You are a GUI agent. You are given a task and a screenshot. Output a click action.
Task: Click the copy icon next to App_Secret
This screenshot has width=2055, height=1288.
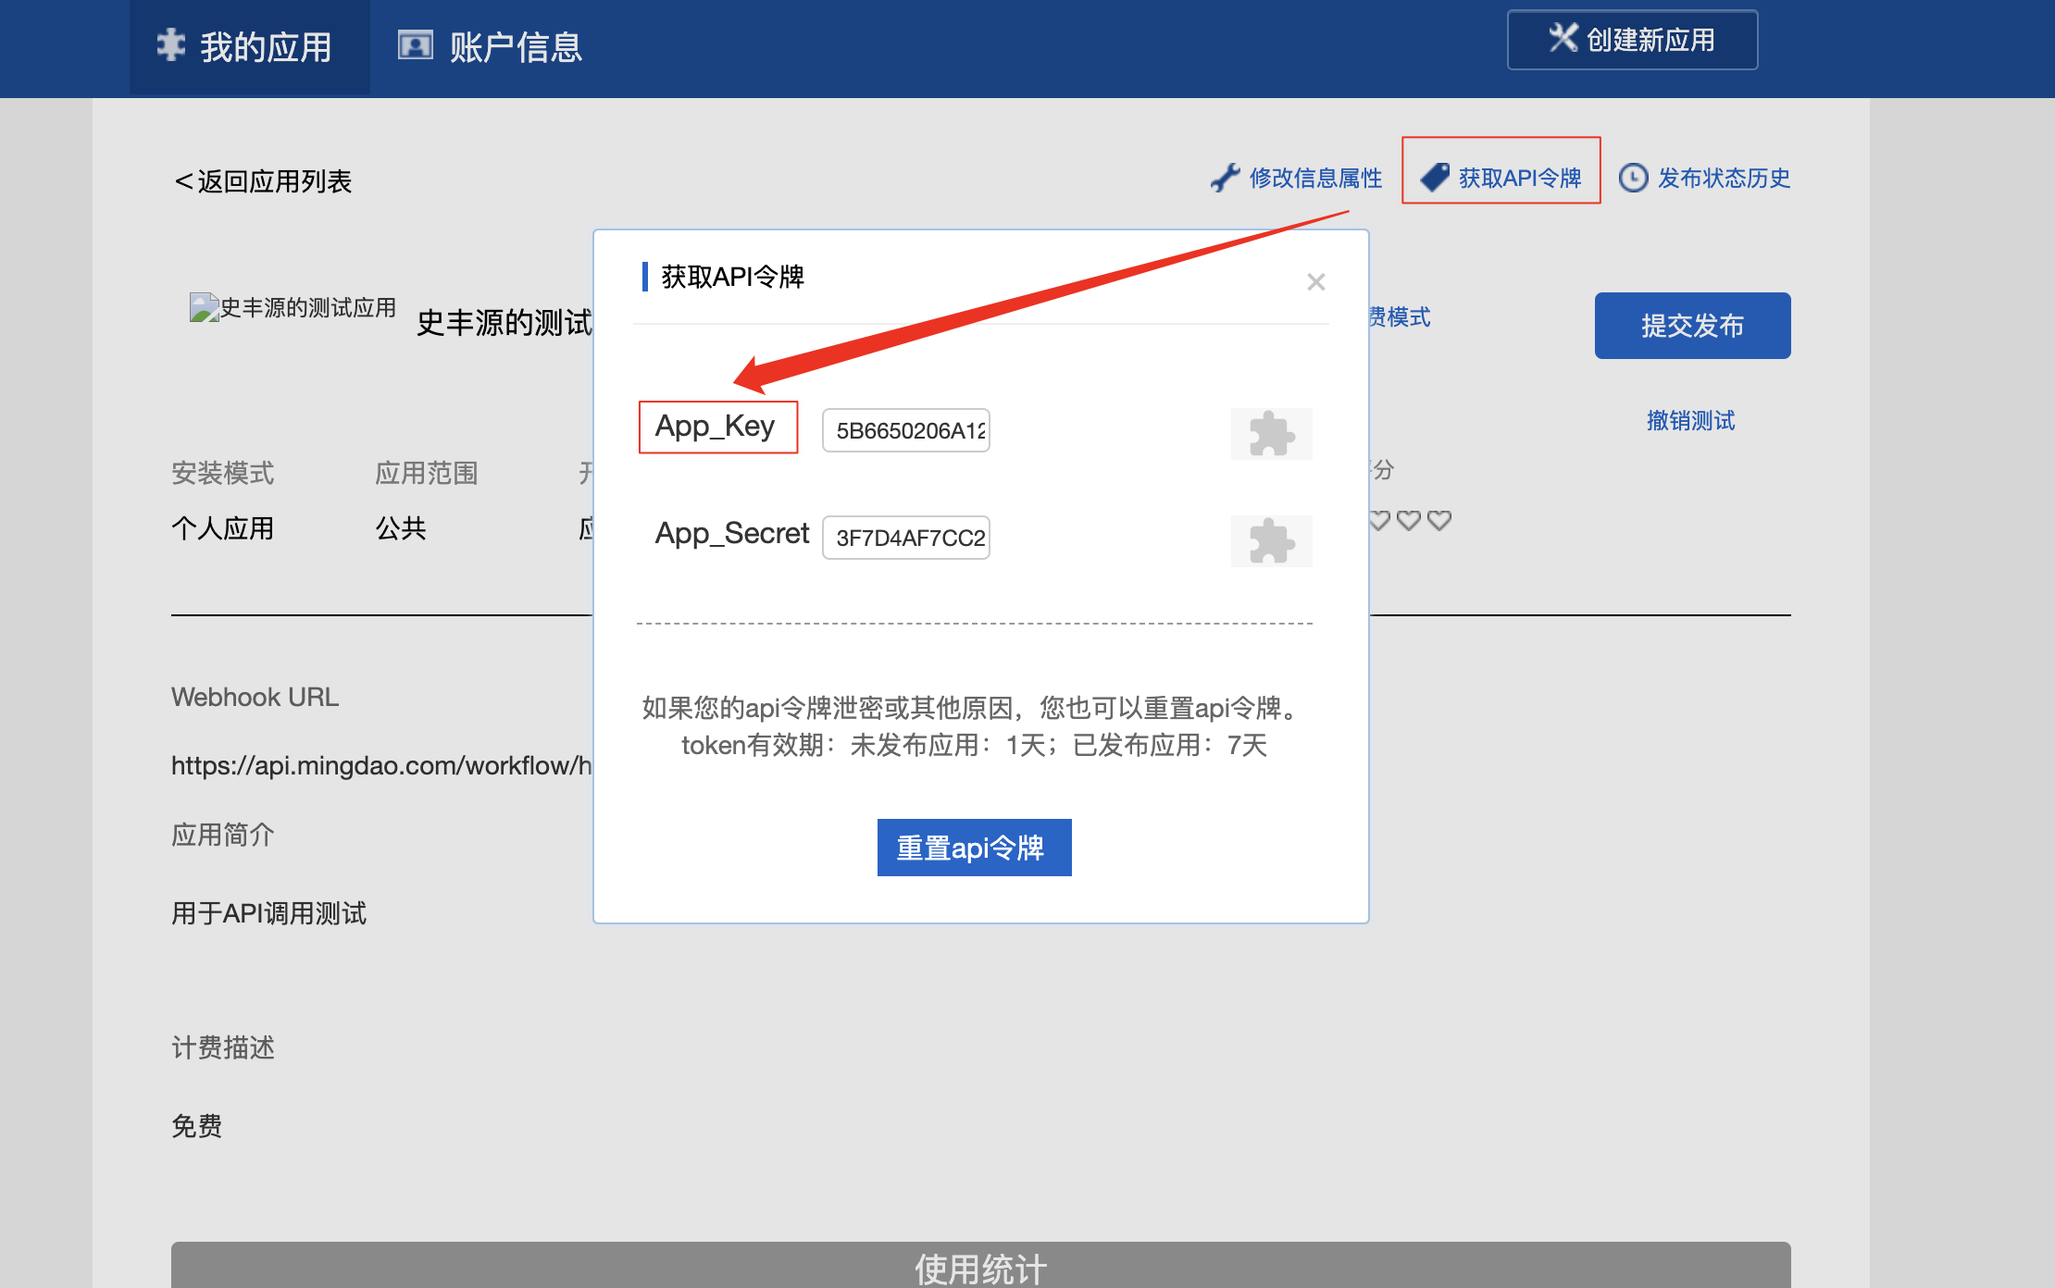[x=1271, y=540]
